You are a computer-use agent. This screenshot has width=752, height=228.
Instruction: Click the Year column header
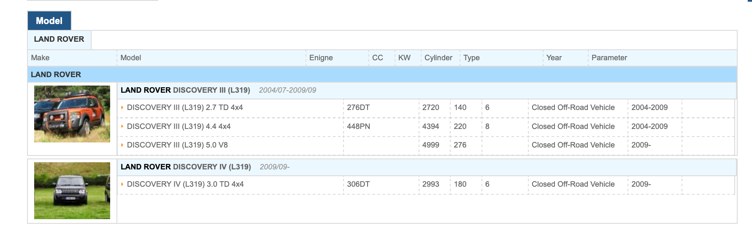pyautogui.click(x=554, y=58)
